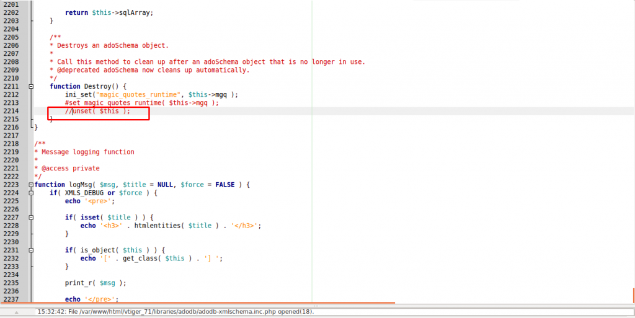Collapse the logMsg function fold marker
635x318 pixels.
click(31, 185)
